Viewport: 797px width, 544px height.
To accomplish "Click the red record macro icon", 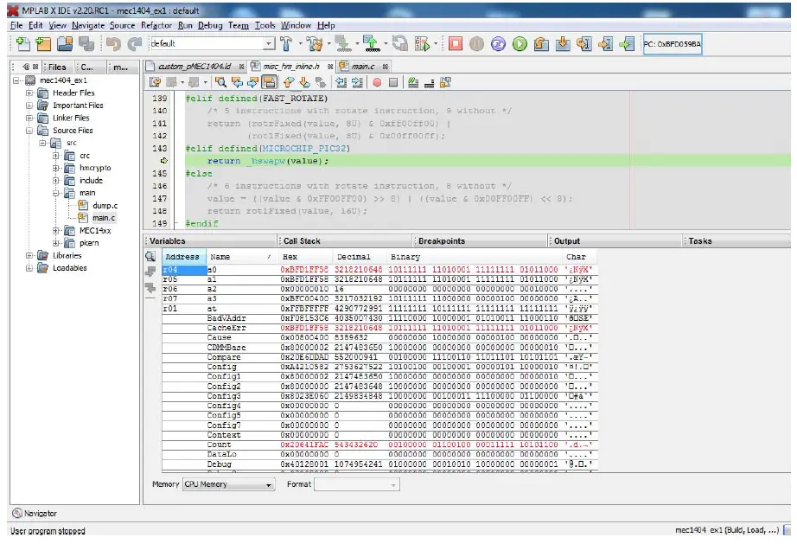I will pyautogui.click(x=377, y=83).
